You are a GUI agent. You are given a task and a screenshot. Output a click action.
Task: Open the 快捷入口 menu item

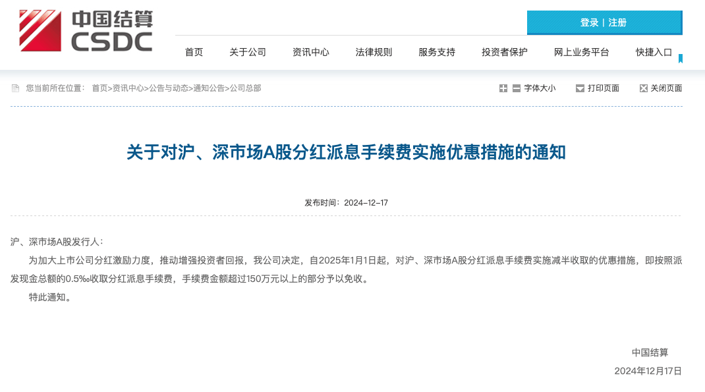(654, 52)
